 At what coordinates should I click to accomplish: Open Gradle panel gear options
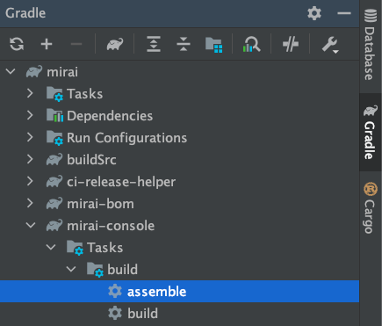[314, 13]
